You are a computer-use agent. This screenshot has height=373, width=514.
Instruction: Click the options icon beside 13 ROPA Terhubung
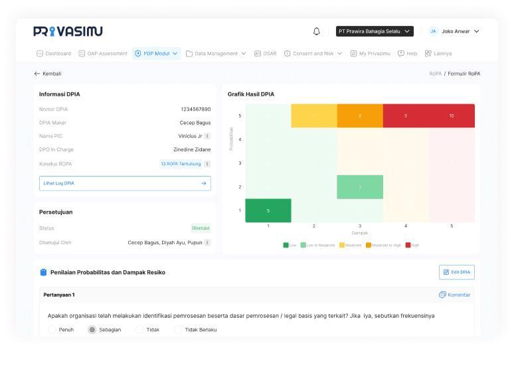(x=207, y=163)
